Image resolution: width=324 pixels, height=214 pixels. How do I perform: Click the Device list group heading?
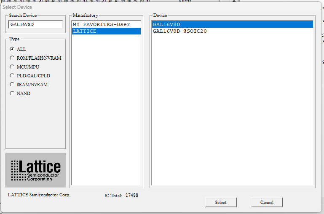click(160, 16)
